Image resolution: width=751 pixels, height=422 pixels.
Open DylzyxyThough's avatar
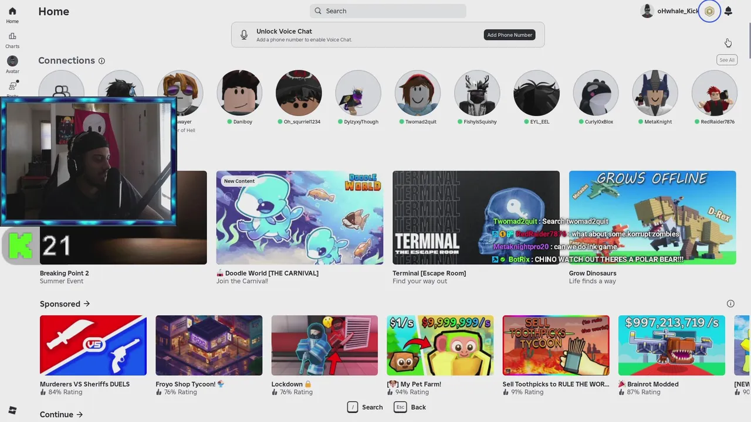pos(358,93)
